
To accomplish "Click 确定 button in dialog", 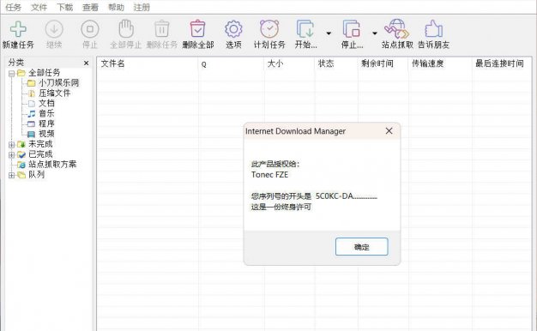I will [362, 247].
